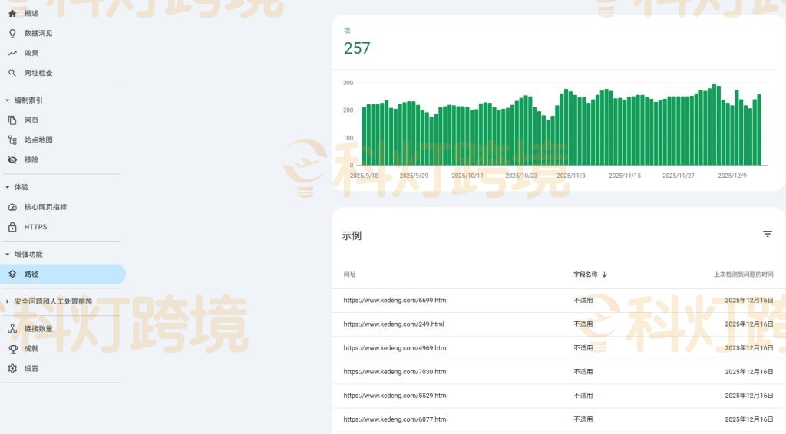Click the home icon beside 概述
Image resolution: width=786 pixels, height=434 pixels.
[12, 14]
